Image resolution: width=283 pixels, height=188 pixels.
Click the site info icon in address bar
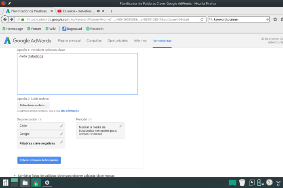(x=18, y=19)
